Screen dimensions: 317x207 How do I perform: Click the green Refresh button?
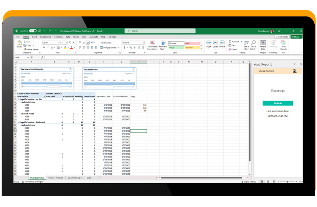tap(278, 103)
